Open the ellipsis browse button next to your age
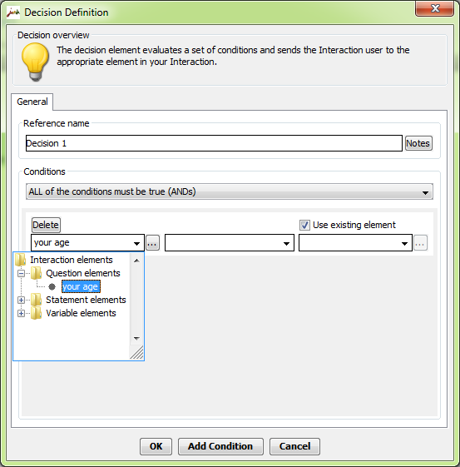Viewport: 460px width, 467px height. [152, 243]
